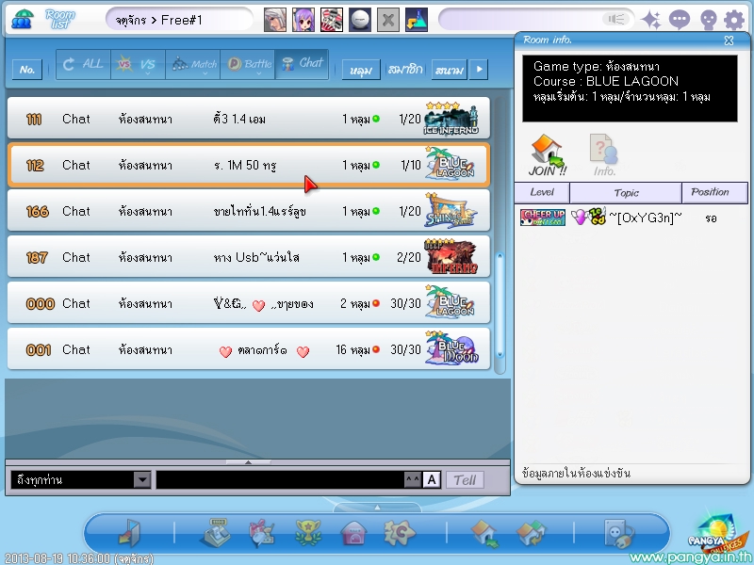This screenshot has width=754, height=565.
Task: Select room 000 with 30/30 players
Action: 249,302
